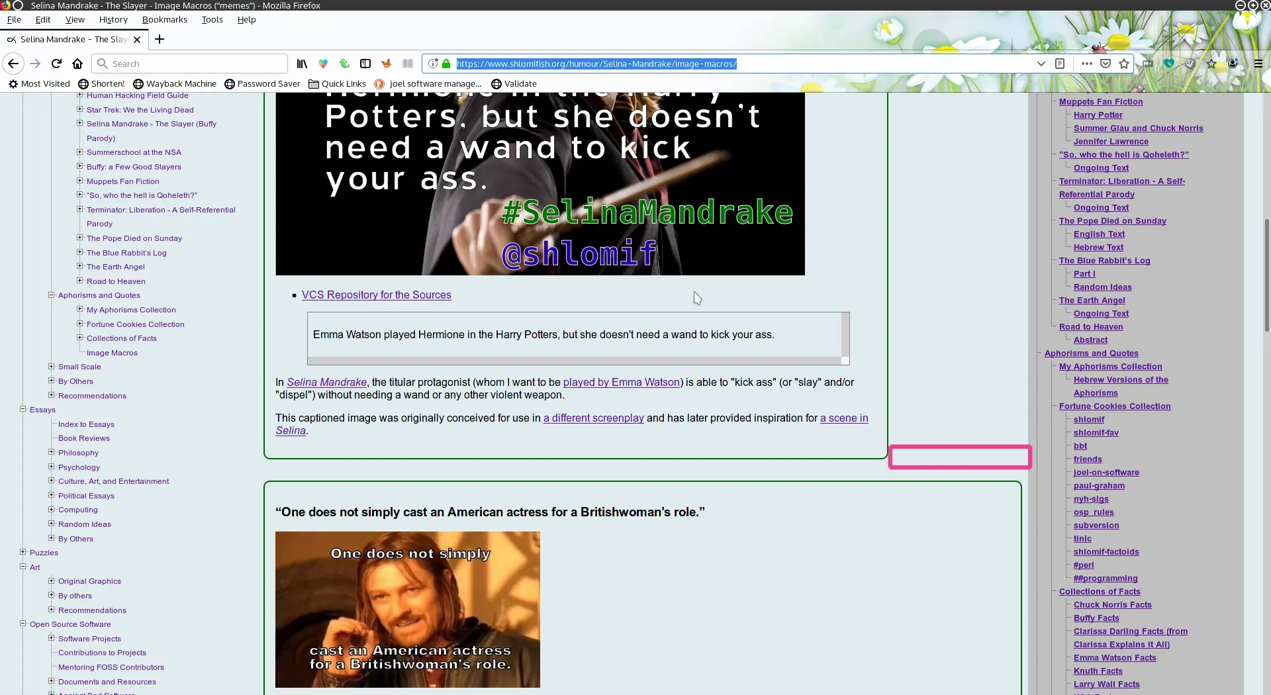Bookmark this page with the star
This screenshot has height=695, width=1271.
point(1124,64)
